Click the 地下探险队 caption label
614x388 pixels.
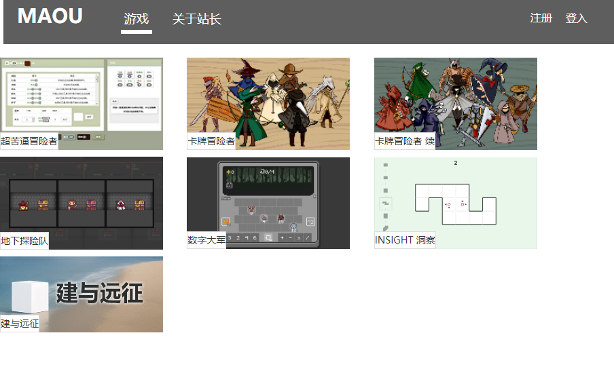pos(24,241)
